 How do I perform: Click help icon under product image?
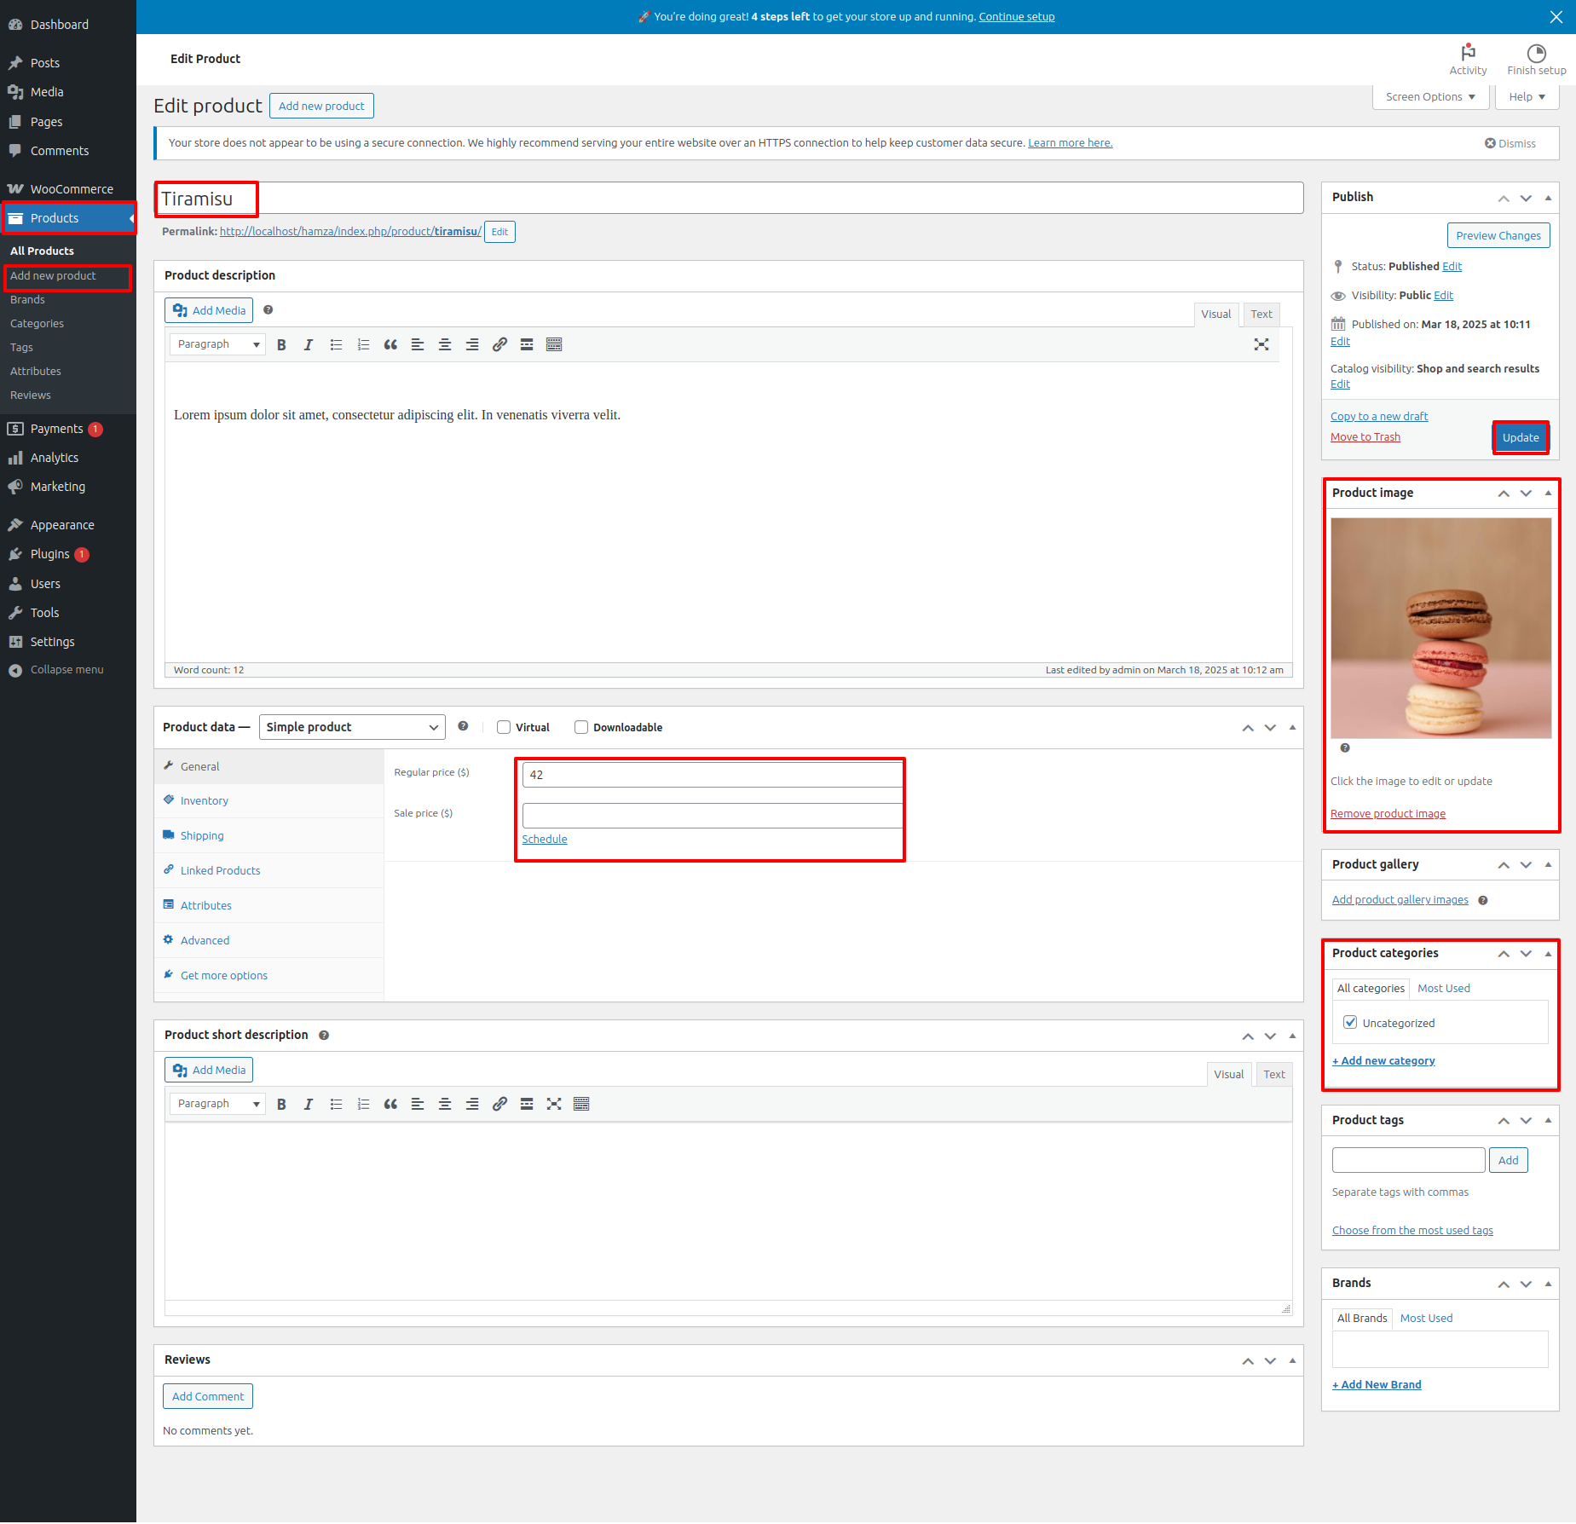[1345, 748]
